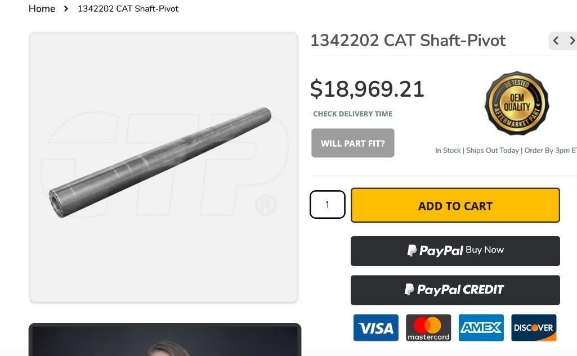The image size is (577, 356).
Task: Go to next product arrow
Action: 571,40
